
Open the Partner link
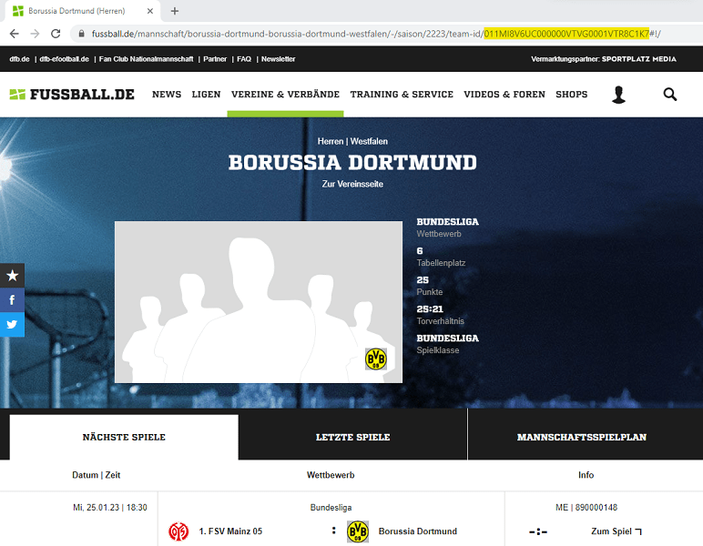(215, 59)
